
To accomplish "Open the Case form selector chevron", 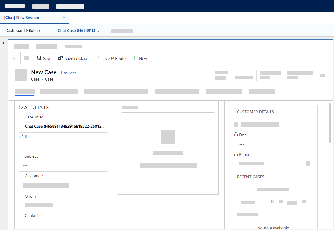I will [57, 79].
